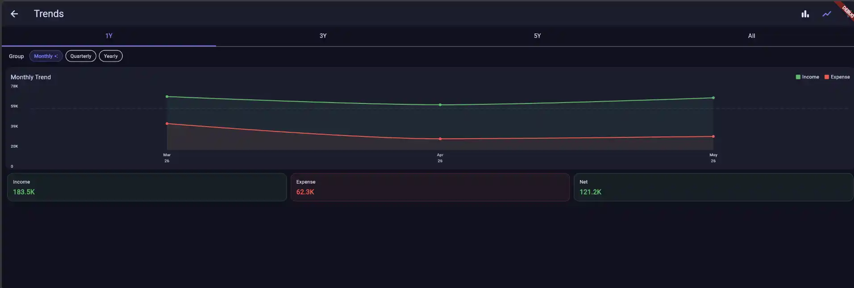Switch to line chart view icon

827,14
